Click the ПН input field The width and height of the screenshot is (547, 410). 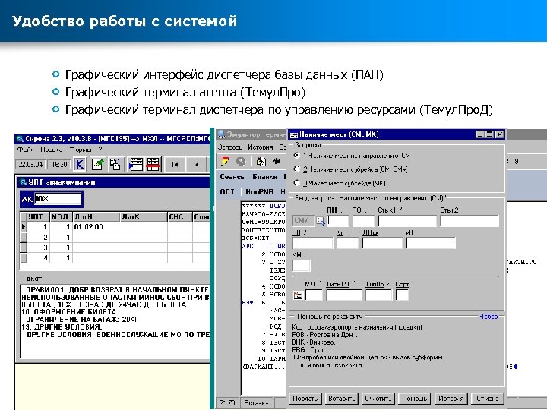(x=337, y=221)
